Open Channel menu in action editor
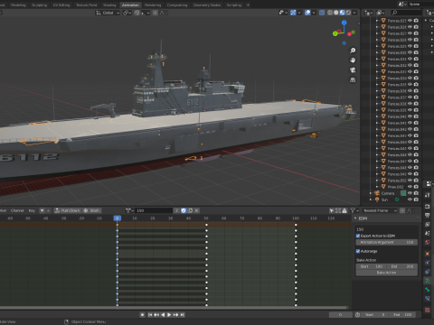Viewport: 434px width, 325px height. click(x=17, y=210)
